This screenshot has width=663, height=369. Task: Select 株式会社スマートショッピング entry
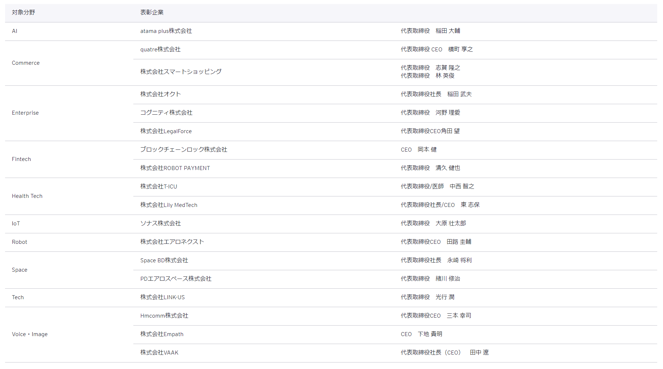click(x=181, y=72)
